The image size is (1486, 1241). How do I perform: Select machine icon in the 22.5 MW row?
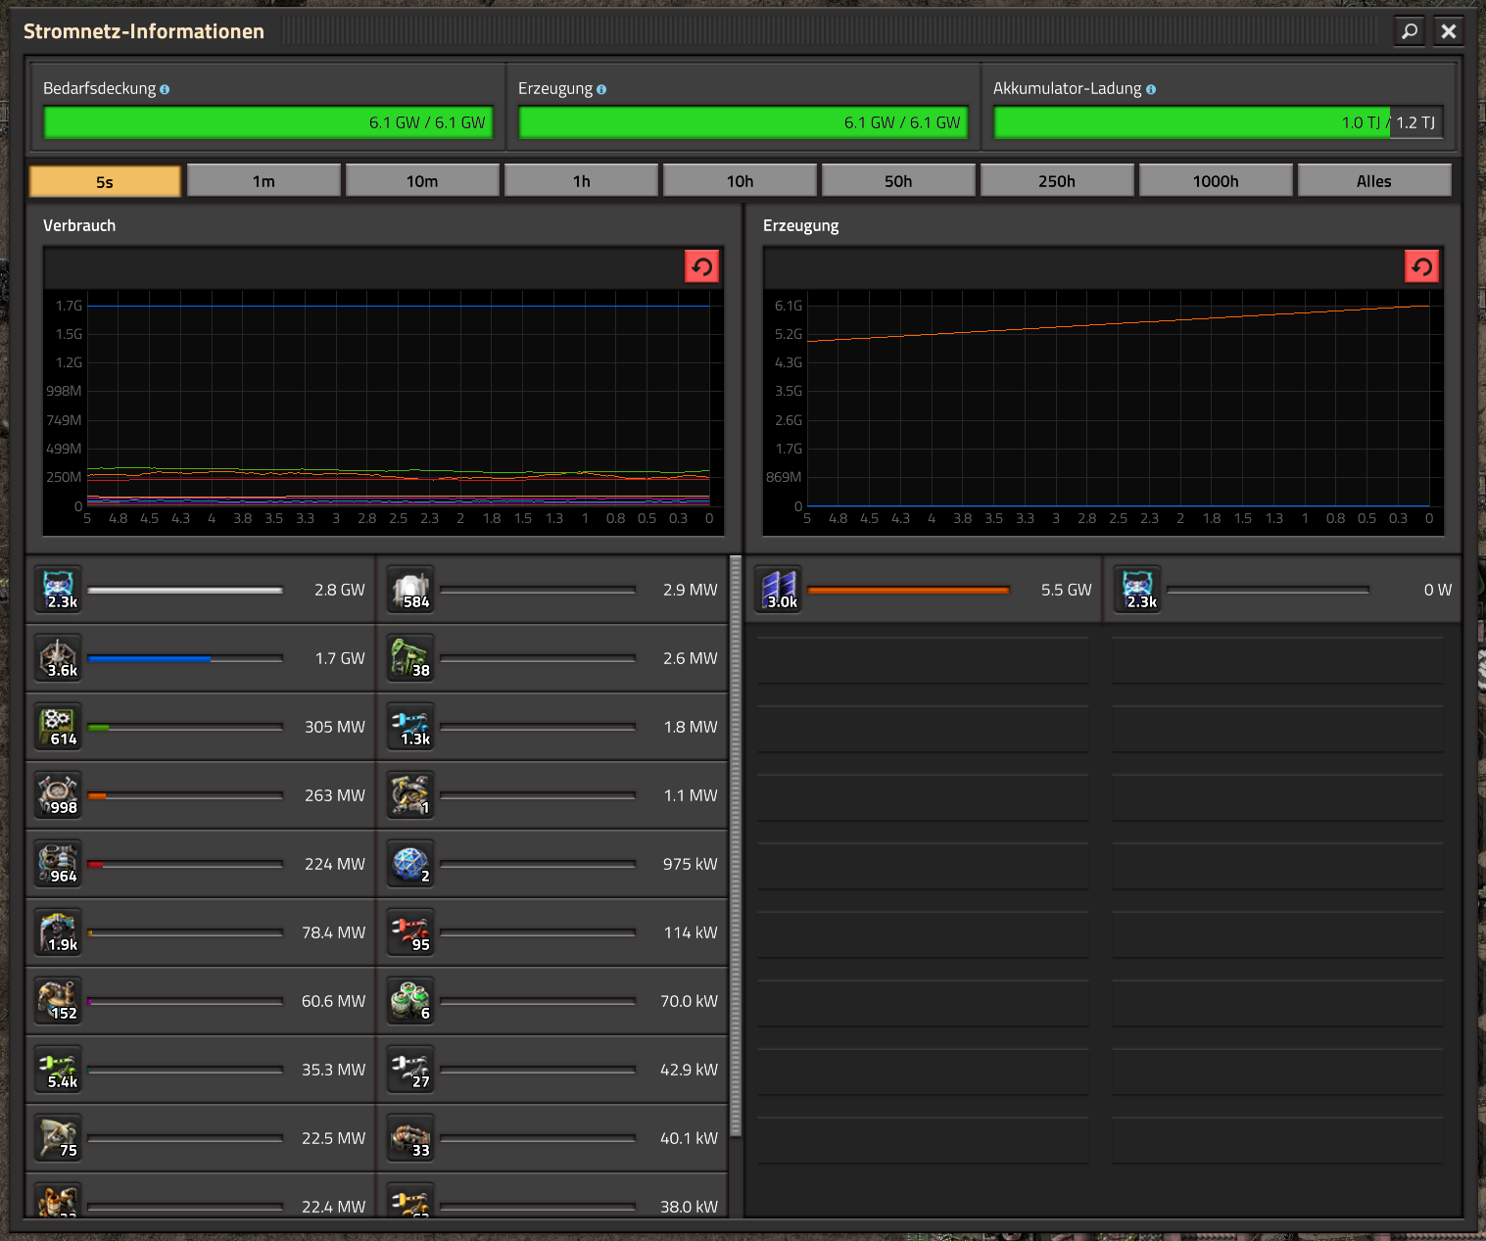tap(59, 1138)
